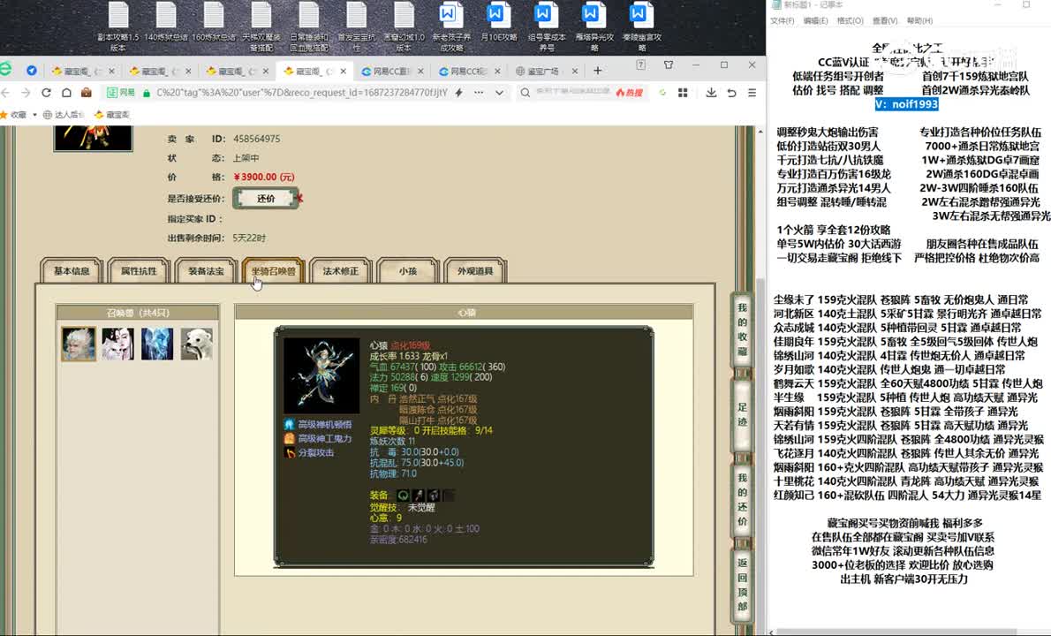The width and height of the screenshot is (1051, 636).
Task: Open Notepad 编辑(E) menu
Action: coord(815,21)
